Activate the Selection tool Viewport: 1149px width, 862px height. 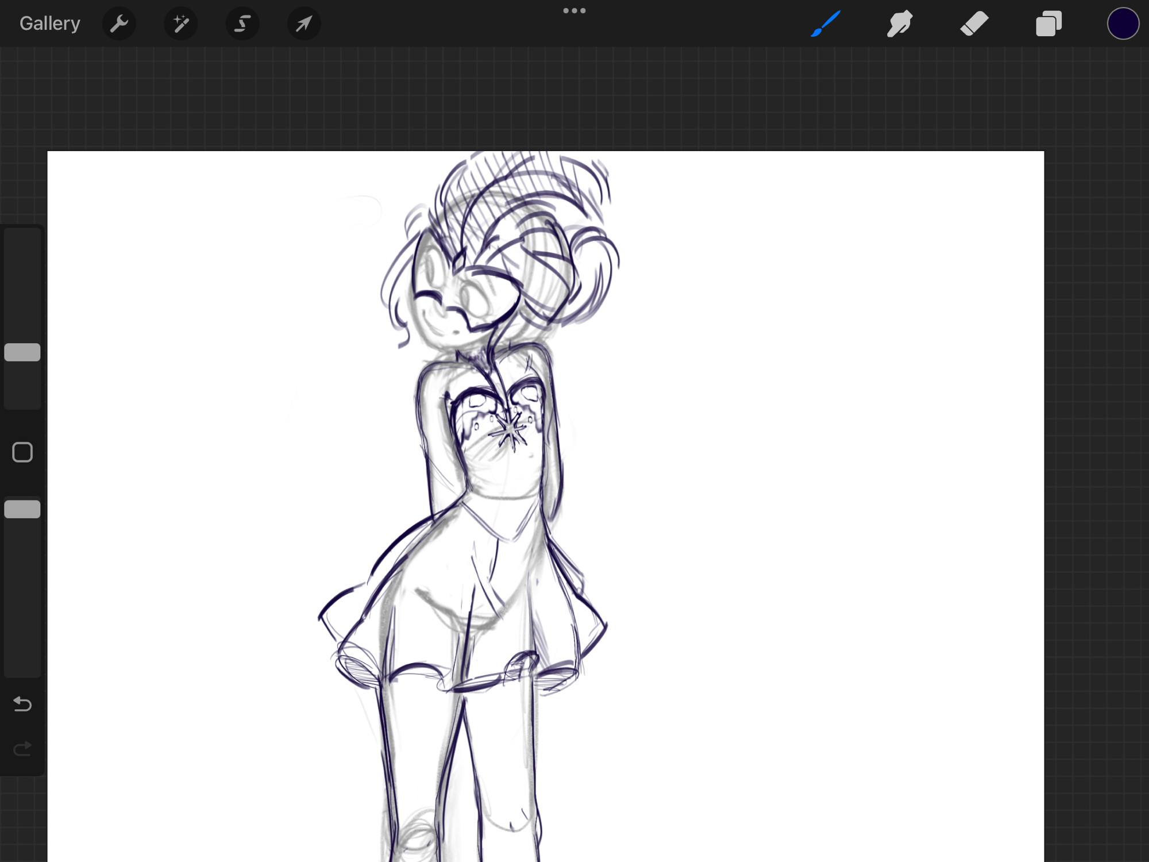(x=242, y=24)
